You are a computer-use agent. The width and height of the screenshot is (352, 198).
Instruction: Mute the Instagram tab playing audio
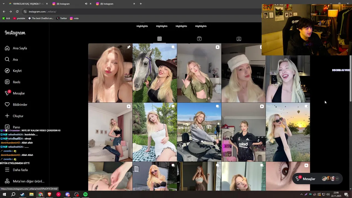(x=86, y=4)
